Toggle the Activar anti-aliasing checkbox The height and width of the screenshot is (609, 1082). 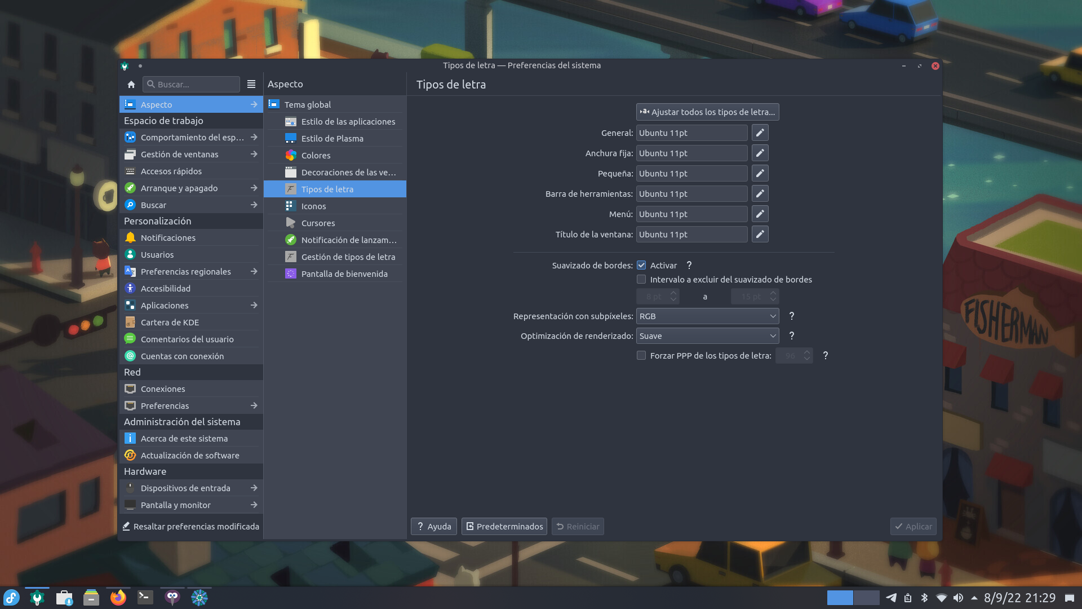click(x=641, y=266)
